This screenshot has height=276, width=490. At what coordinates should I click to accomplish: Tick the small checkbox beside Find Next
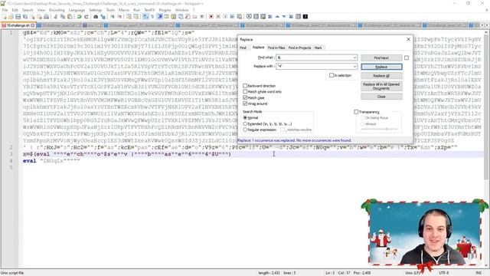(407, 58)
